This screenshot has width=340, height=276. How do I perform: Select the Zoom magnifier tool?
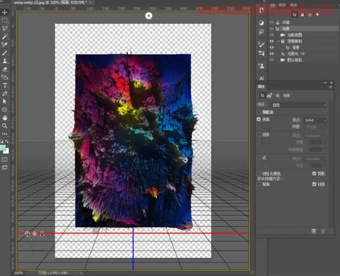click(4, 126)
